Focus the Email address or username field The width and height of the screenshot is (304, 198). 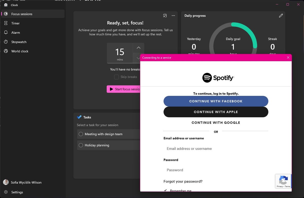tap(216, 149)
